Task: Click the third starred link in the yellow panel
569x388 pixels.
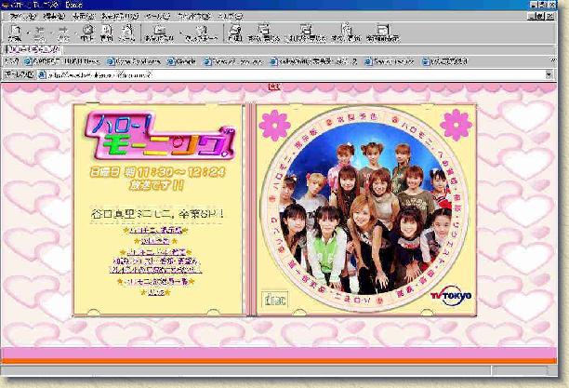Action: tap(157, 252)
